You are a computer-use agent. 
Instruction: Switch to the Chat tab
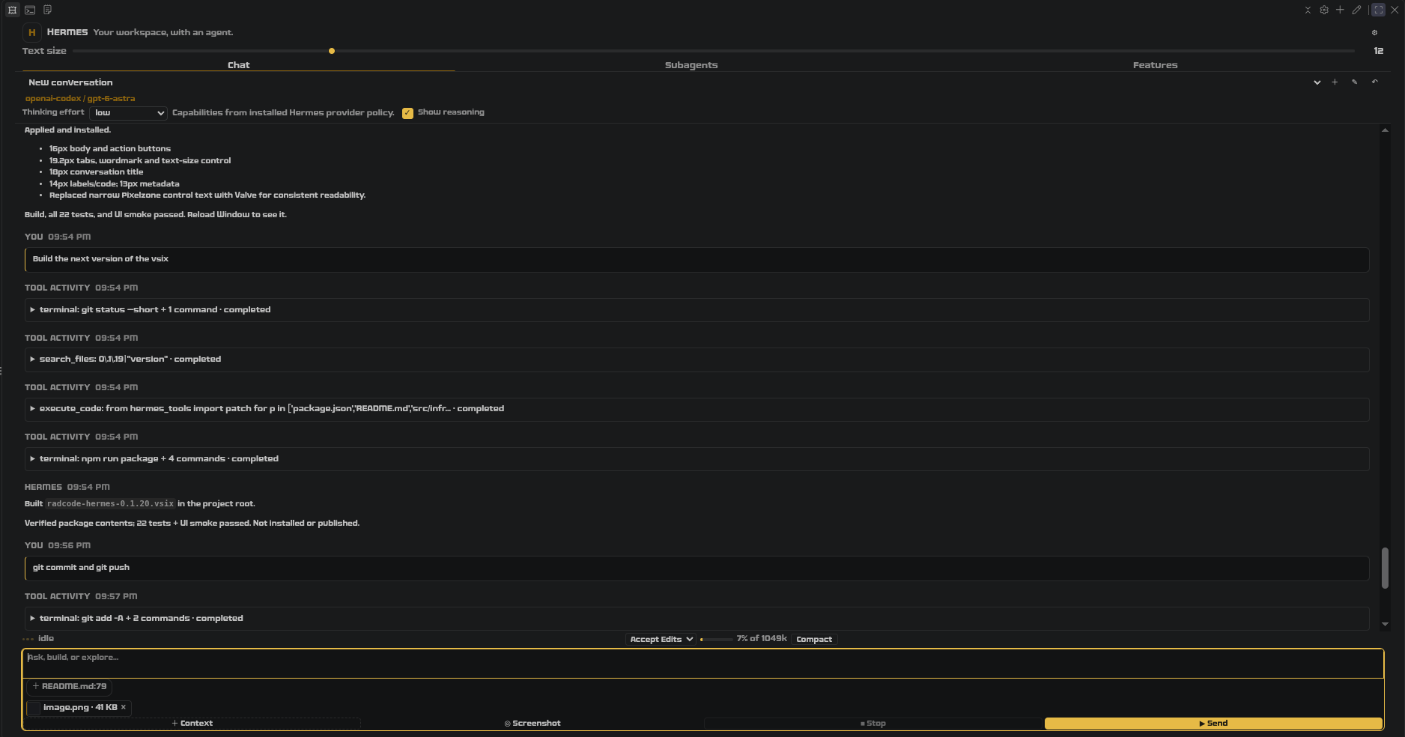click(238, 65)
